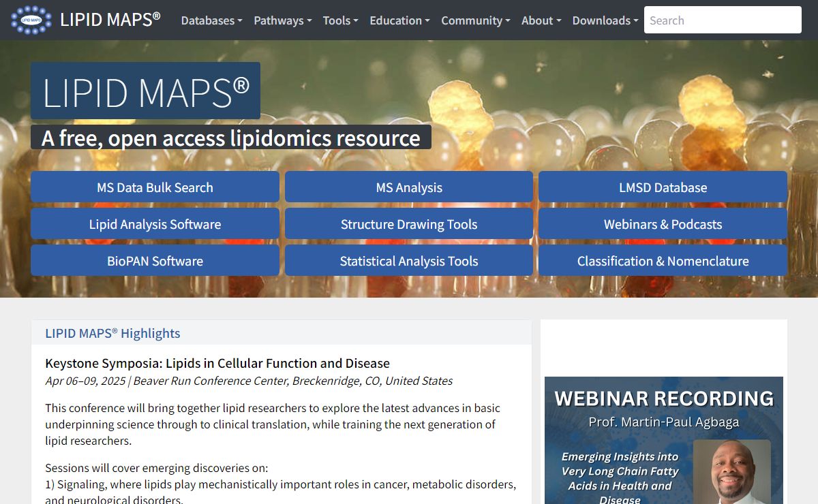The width and height of the screenshot is (818, 504).
Task: Go to Classification & Nomenclature
Action: (x=663, y=261)
